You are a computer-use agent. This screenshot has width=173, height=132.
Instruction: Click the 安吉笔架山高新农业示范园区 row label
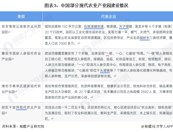[21, 29]
